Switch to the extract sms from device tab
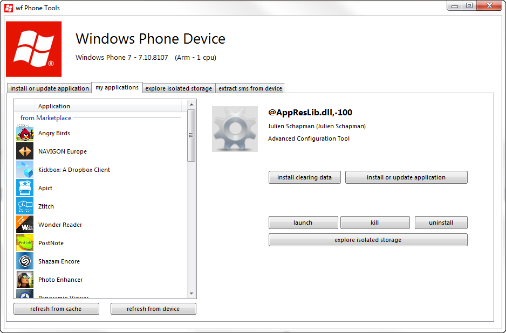506x333 pixels. [250, 88]
